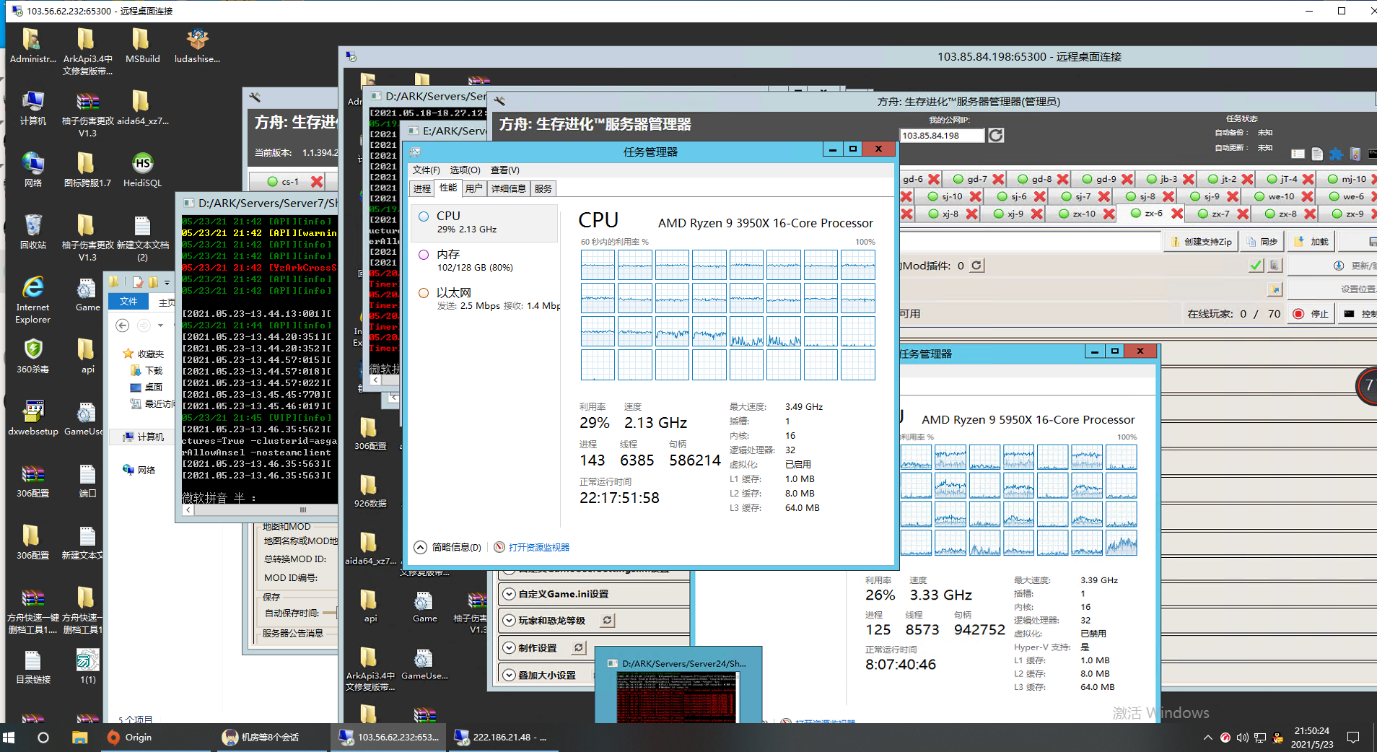Click the 加载 load button

coord(1312,242)
